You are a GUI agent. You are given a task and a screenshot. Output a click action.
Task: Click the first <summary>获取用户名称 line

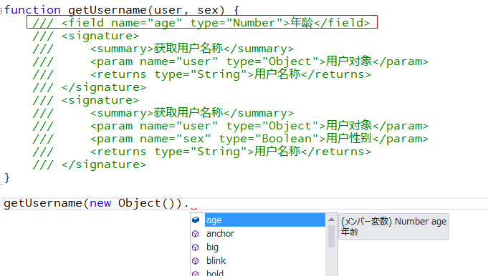[163, 49]
